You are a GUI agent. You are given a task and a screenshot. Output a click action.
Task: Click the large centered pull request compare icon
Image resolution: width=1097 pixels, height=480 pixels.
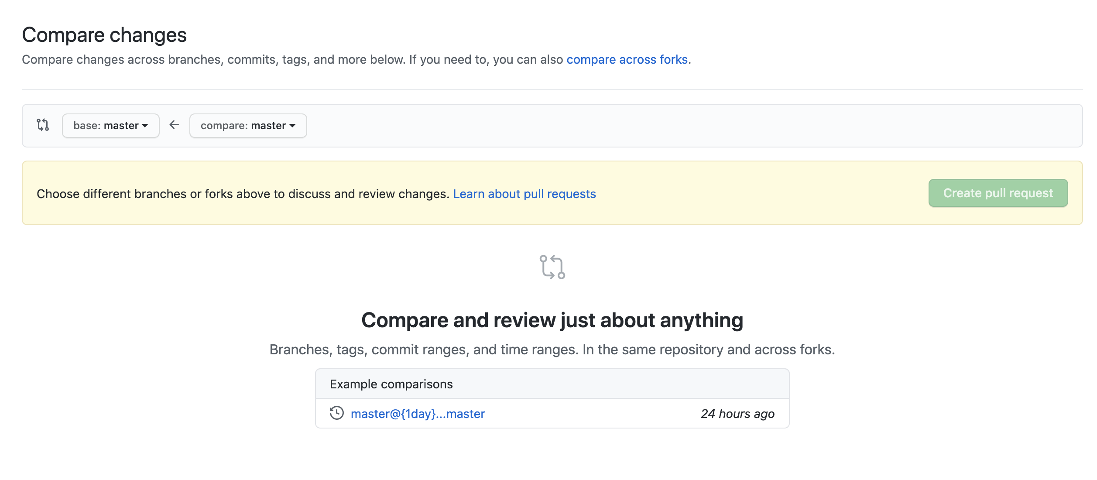552,267
